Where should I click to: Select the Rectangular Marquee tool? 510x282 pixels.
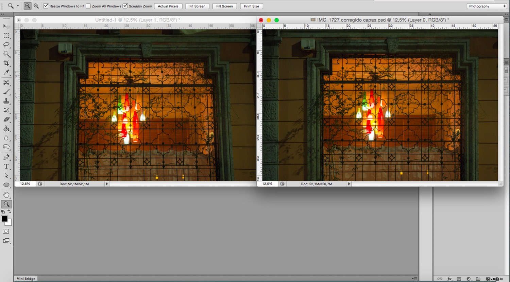6,35
